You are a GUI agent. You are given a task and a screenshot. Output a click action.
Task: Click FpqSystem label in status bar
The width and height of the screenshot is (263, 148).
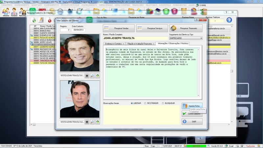pos(251,146)
